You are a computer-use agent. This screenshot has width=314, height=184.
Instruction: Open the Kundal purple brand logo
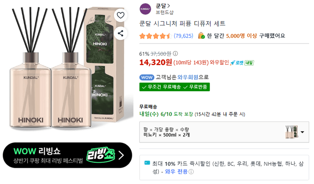point(145,9)
